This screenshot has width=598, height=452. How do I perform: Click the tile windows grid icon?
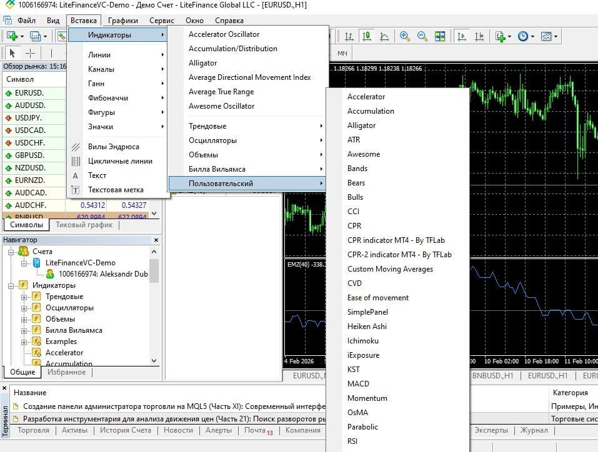pyautogui.click(x=441, y=36)
